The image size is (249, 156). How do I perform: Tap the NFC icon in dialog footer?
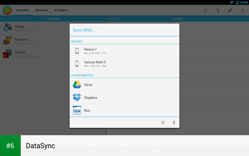(163, 122)
